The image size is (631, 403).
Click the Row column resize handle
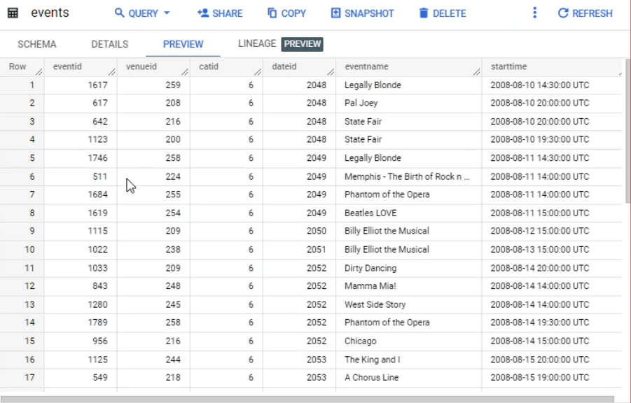39,72
